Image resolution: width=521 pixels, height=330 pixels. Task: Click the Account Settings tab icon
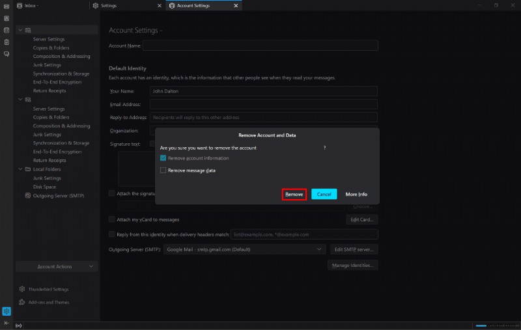point(172,6)
